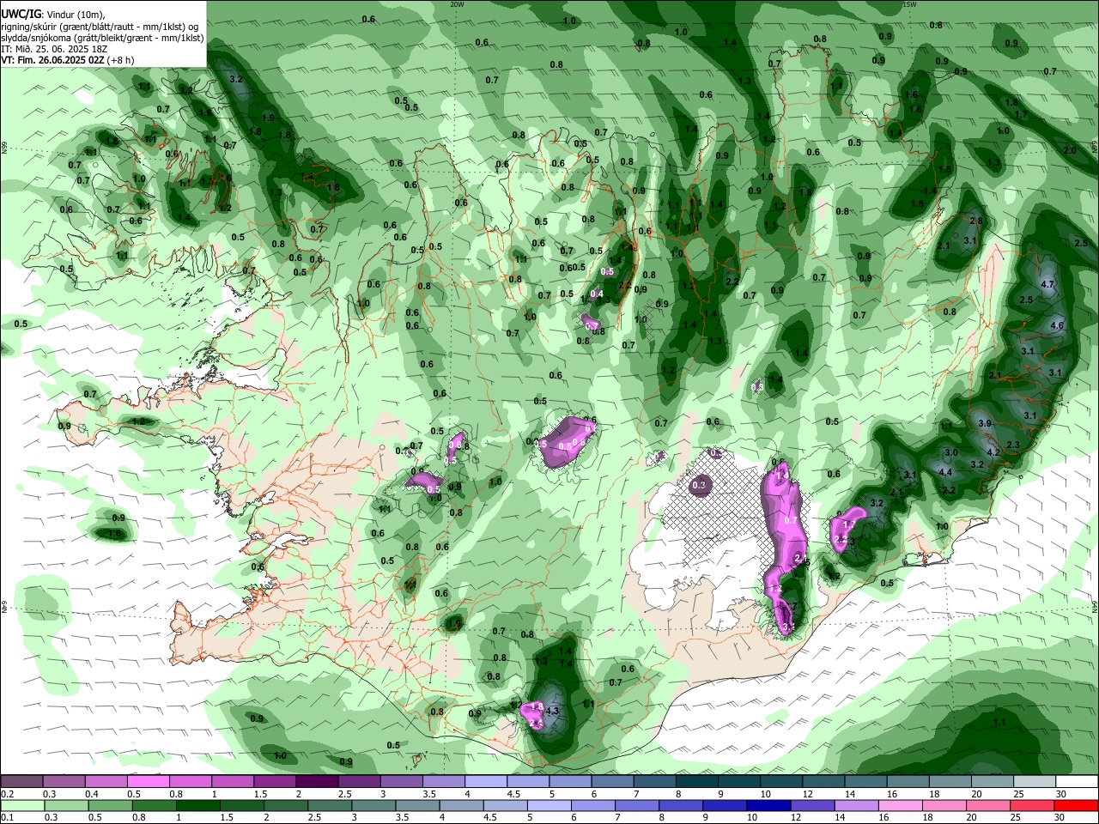Click the precipitation value '4.6' on the map
Viewport: 1099px width, 824px height.
point(1057,325)
